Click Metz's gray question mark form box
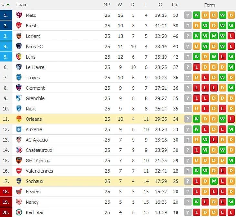Viewport: 236px width, 217px height. (x=188, y=15)
